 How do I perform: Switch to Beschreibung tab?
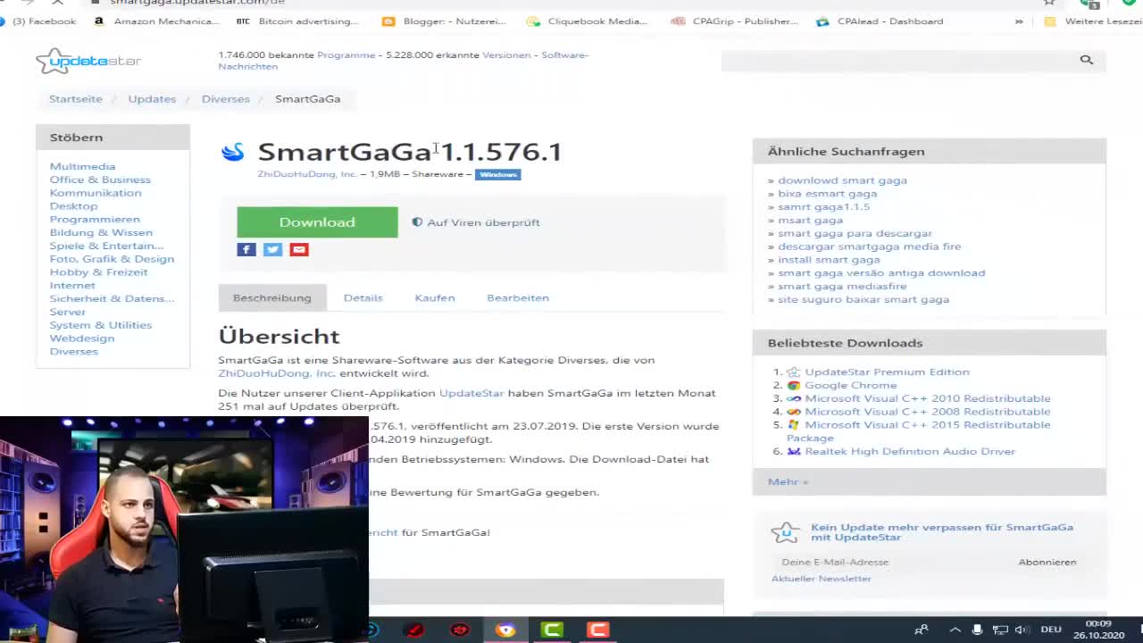tap(272, 297)
